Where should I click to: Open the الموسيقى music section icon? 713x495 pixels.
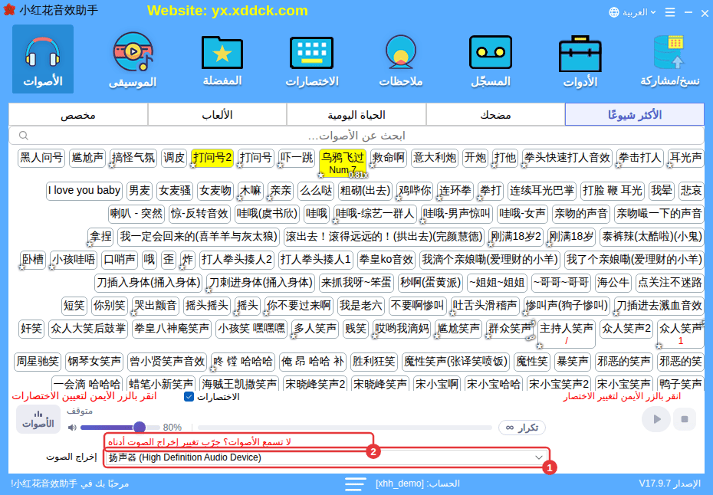coord(133,59)
